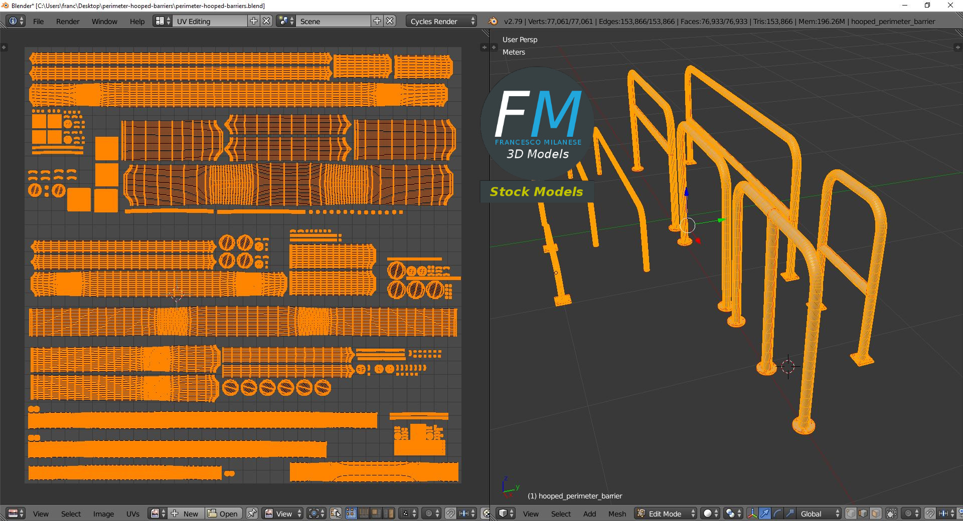The width and height of the screenshot is (963, 521).
Task: Open 3D viewport proportional editing dropdown
Action: coord(911,513)
